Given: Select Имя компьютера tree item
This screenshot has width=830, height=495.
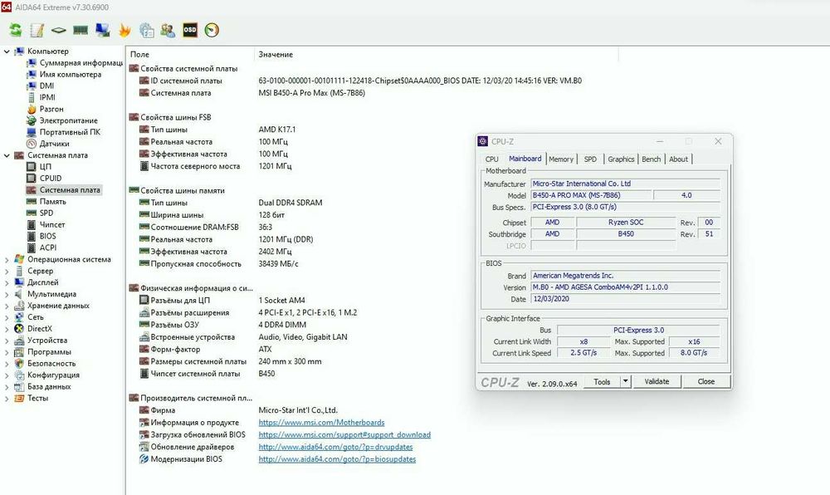Looking at the screenshot, I should [71, 75].
